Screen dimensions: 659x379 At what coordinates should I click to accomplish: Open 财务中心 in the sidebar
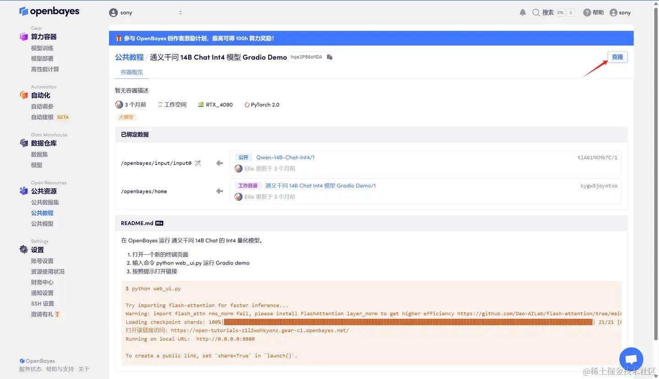(x=42, y=282)
